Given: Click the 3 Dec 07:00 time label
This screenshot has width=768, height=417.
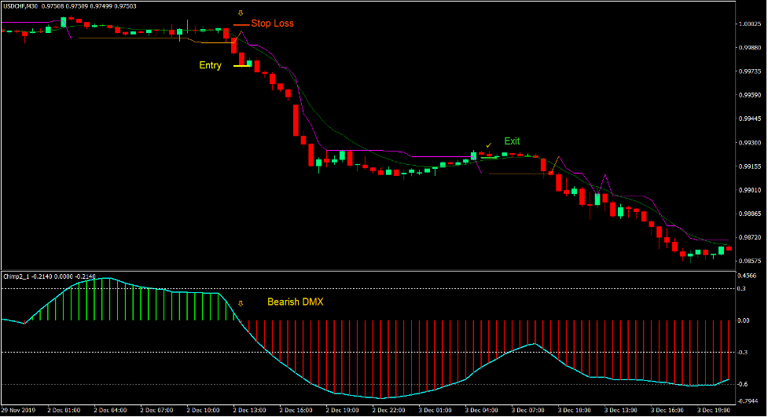Looking at the screenshot, I should point(528,410).
